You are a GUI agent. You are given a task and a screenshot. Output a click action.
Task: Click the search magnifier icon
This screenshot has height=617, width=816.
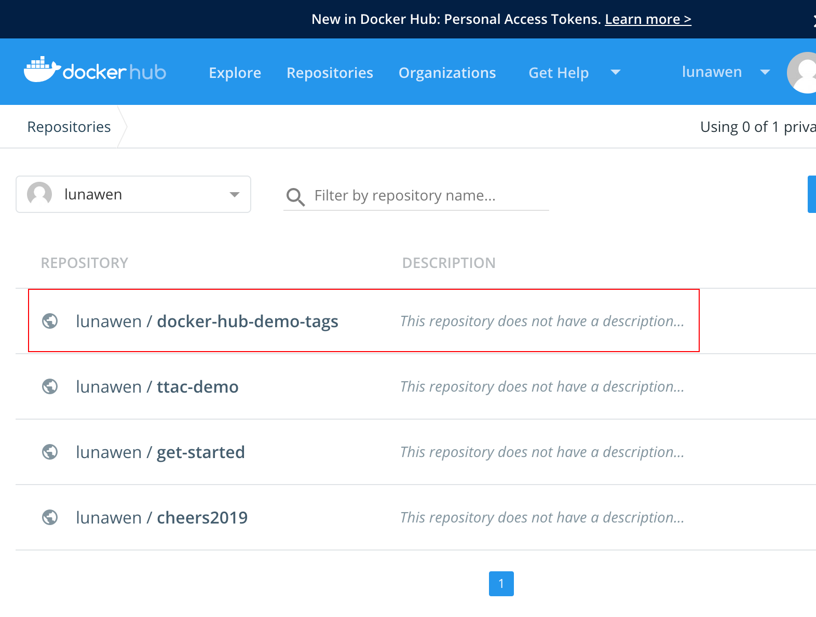tap(295, 197)
